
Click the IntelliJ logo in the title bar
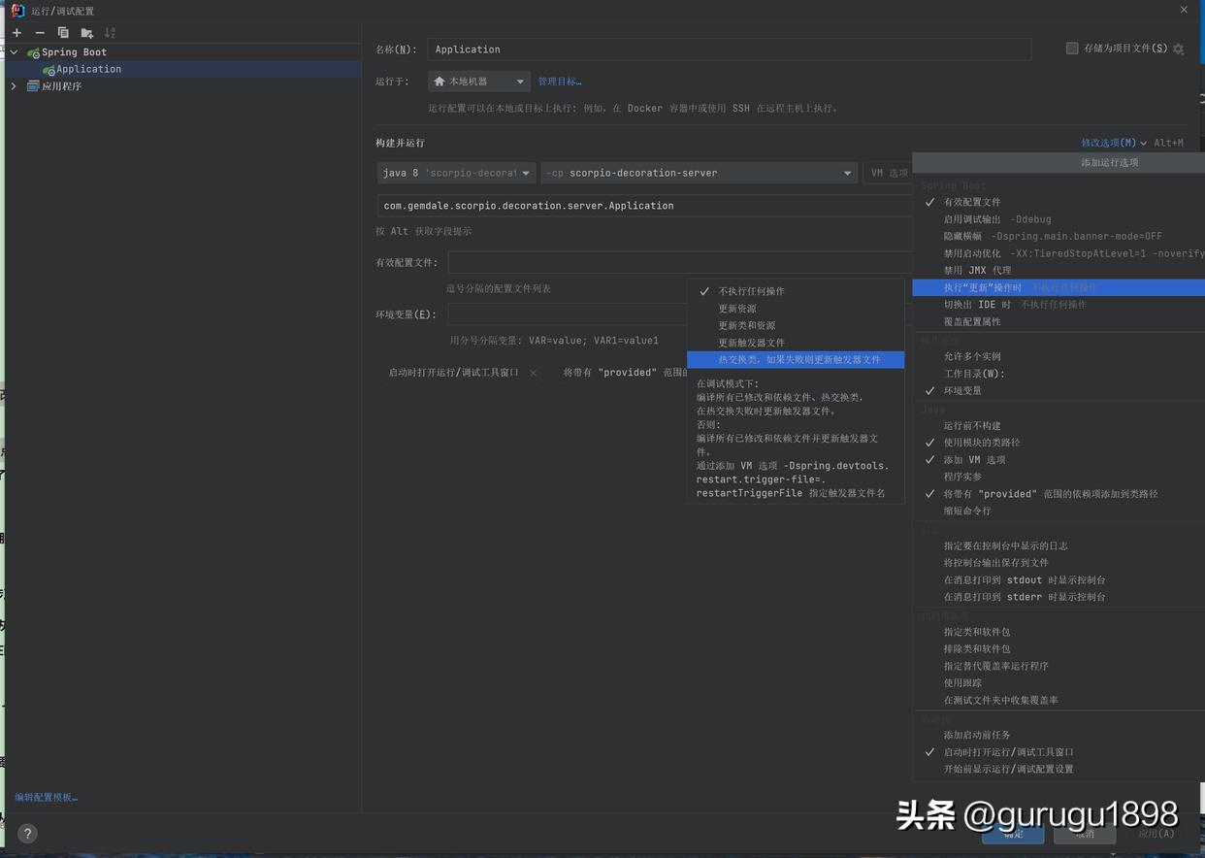pyautogui.click(x=16, y=11)
